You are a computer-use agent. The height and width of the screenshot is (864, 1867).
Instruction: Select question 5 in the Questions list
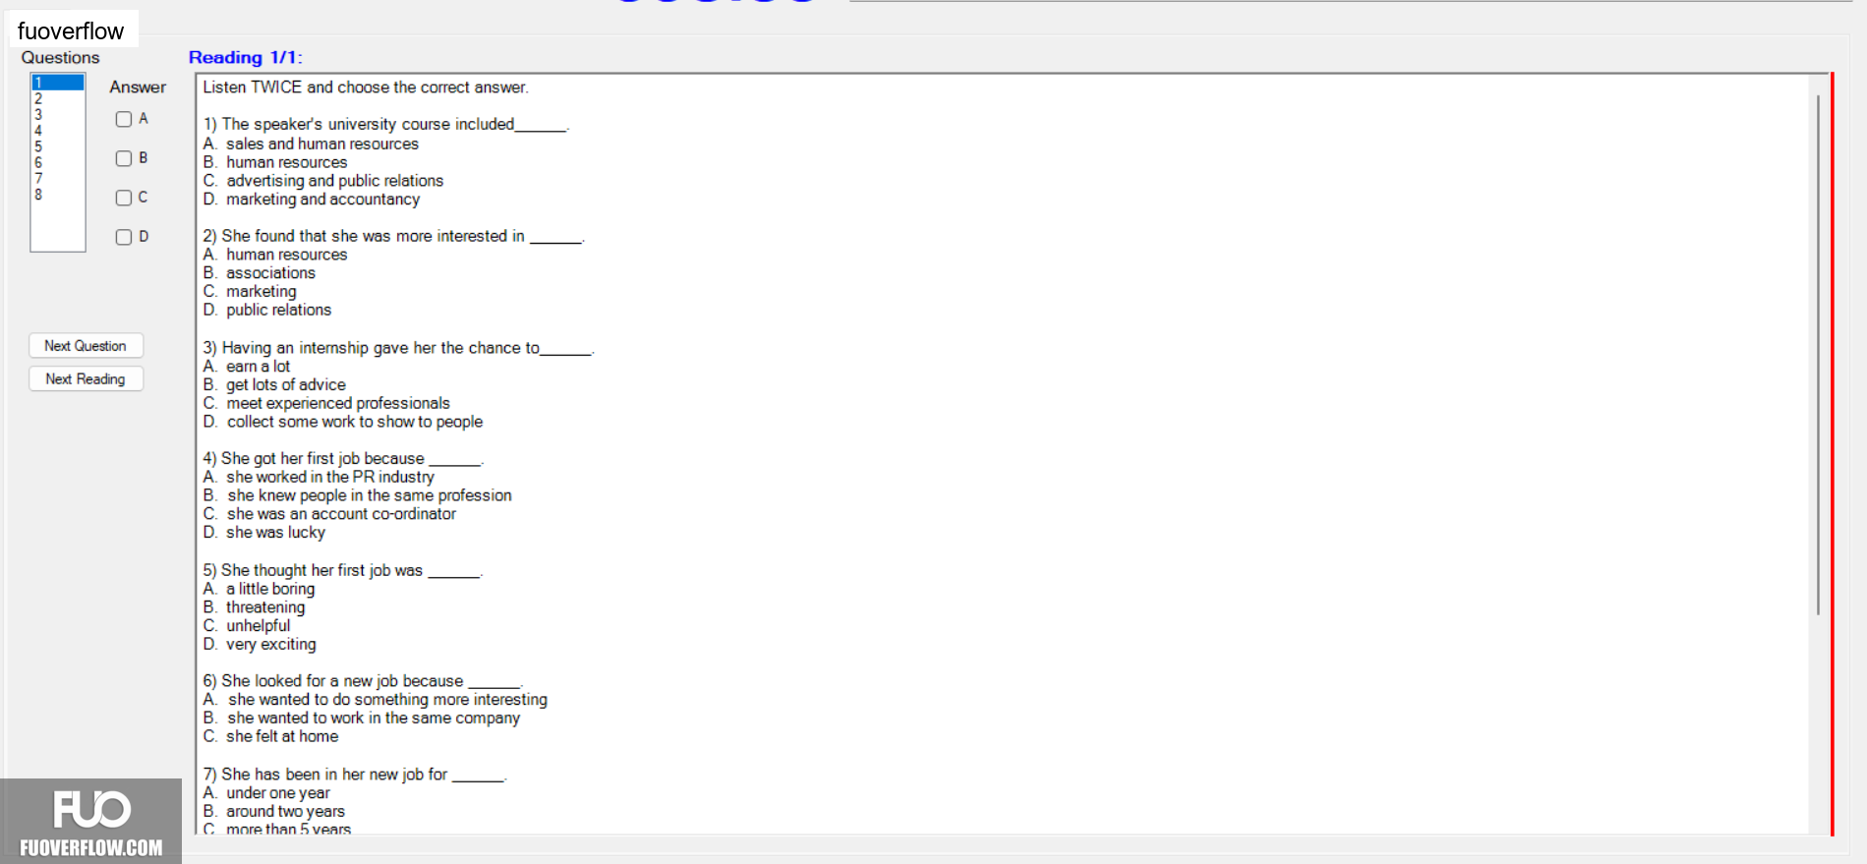[58, 146]
